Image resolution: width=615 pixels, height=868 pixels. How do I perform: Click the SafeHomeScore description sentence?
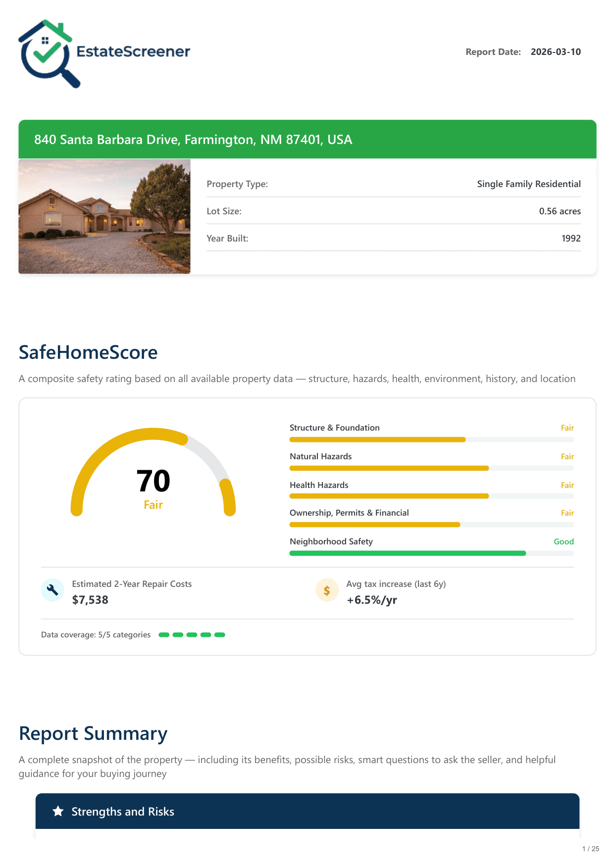coord(297,379)
